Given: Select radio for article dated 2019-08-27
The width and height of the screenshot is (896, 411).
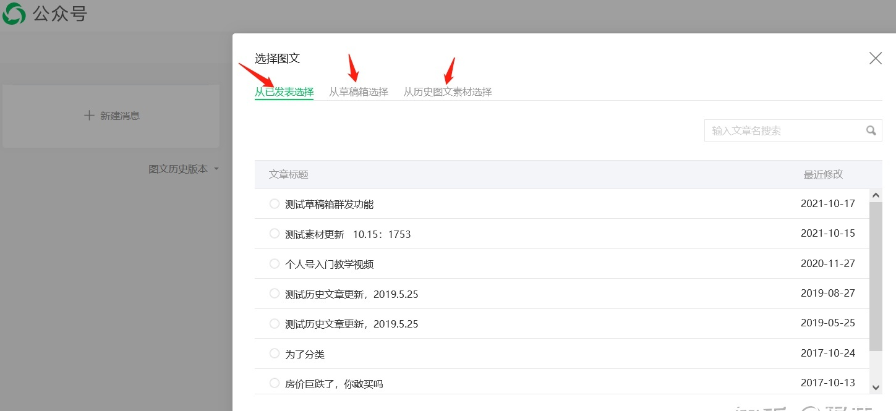Looking at the screenshot, I should (275, 294).
